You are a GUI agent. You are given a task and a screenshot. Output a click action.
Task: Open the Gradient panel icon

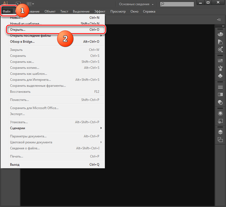point(220,94)
